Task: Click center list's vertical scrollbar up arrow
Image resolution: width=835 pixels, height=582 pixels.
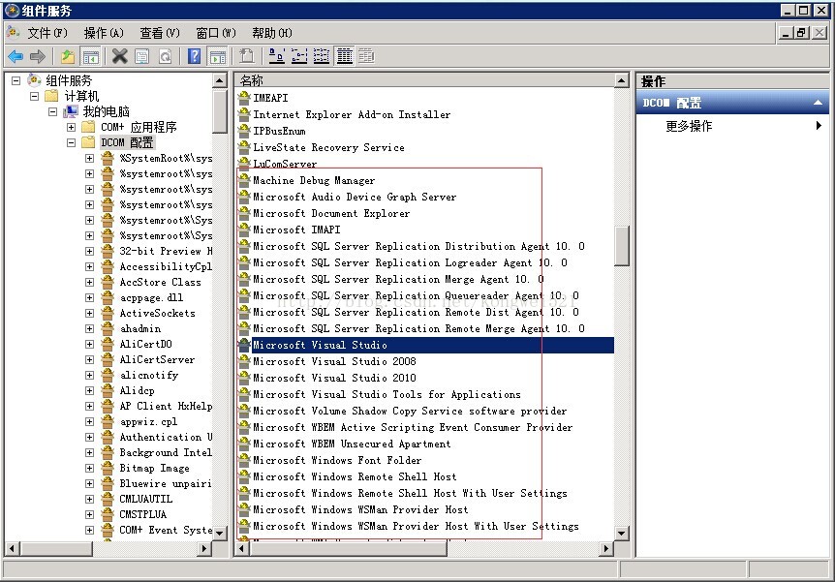Action: tap(621, 81)
